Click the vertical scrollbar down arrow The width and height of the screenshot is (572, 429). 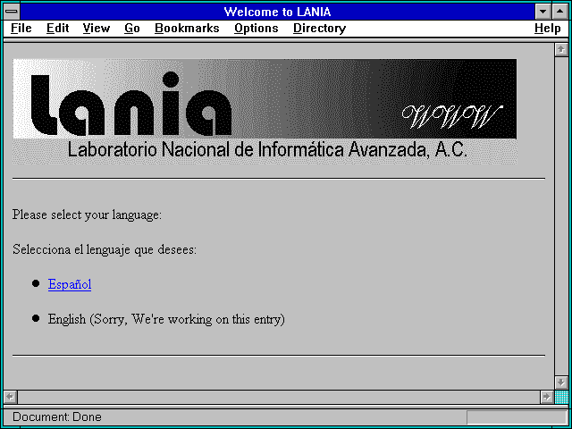tap(561, 383)
